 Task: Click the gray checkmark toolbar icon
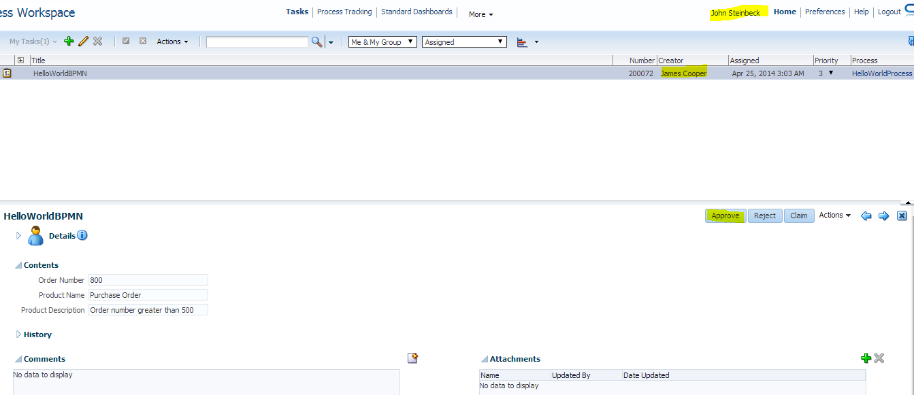[x=126, y=41]
